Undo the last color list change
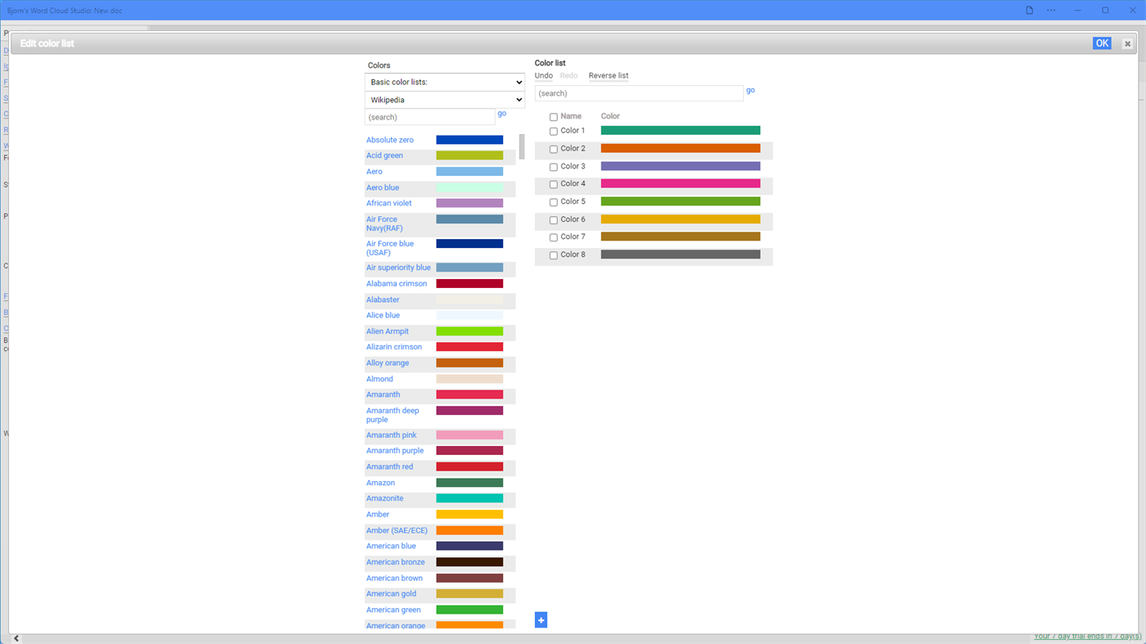Viewport: 1146px width, 644px height. [x=543, y=75]
